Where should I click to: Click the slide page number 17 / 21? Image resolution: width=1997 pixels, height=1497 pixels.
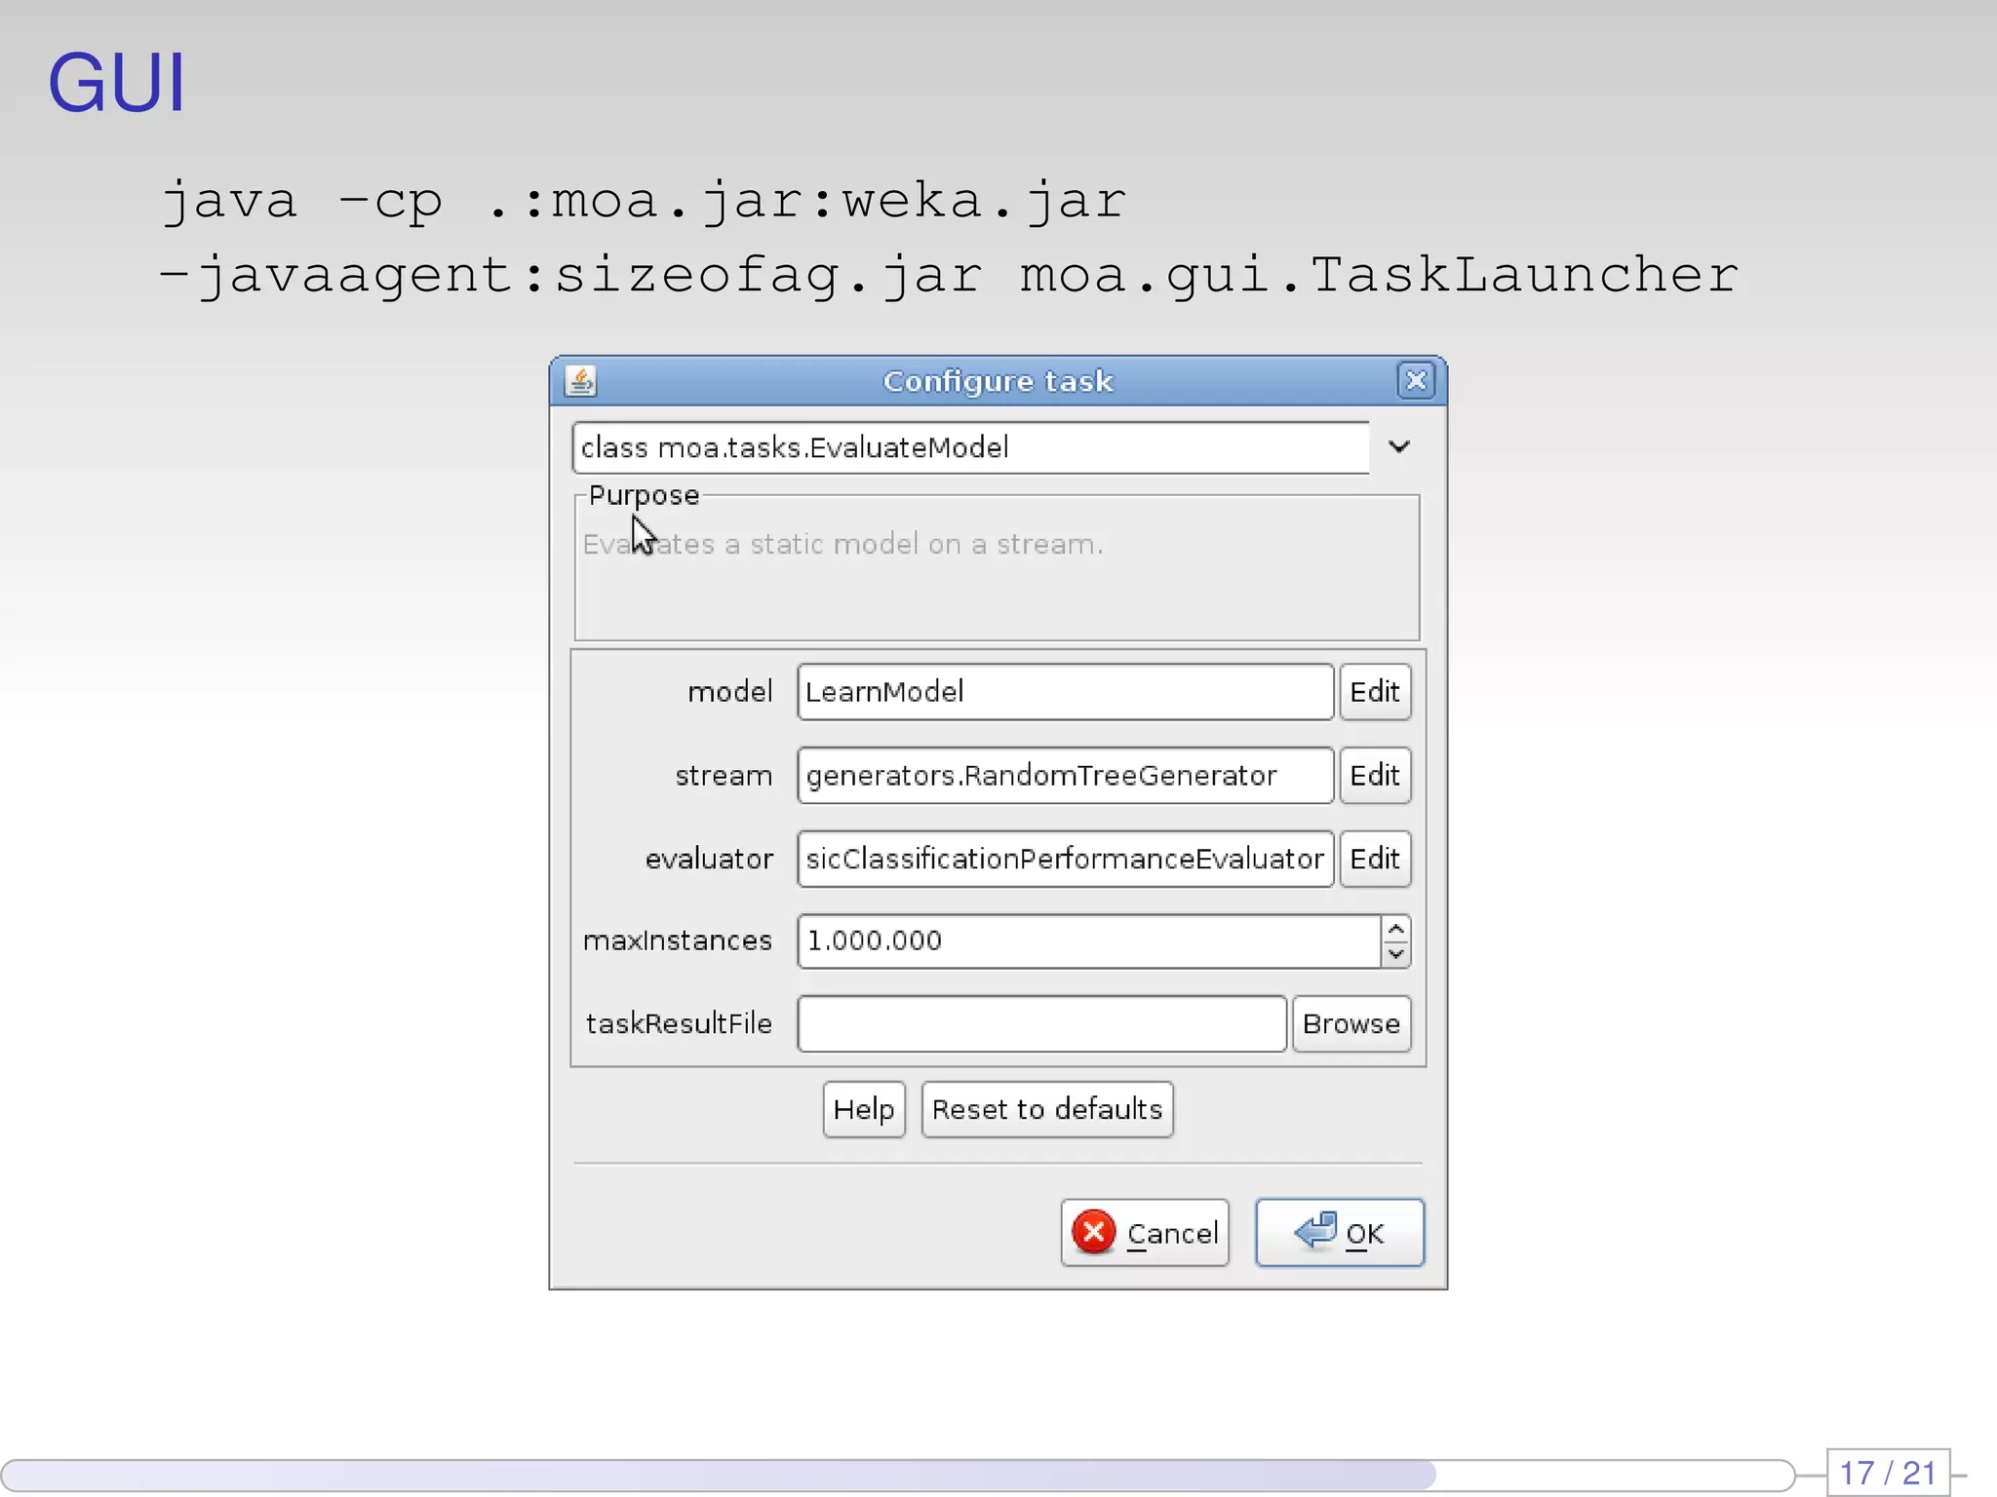pos(1888,1473)
